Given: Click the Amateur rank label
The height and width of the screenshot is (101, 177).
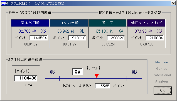Looking at the screenshot, I should [162, 81].
